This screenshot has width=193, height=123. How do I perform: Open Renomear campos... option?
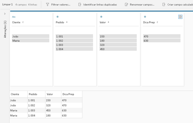coord(142,5)
